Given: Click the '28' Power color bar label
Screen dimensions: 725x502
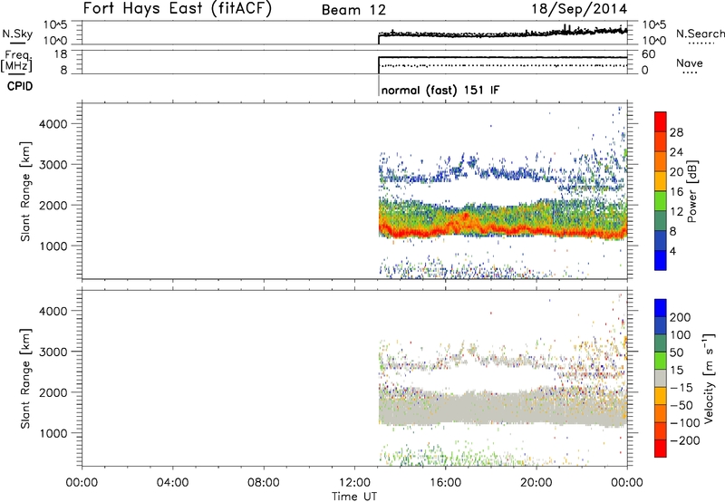Looking at the screenshot, I should point(676,132).
